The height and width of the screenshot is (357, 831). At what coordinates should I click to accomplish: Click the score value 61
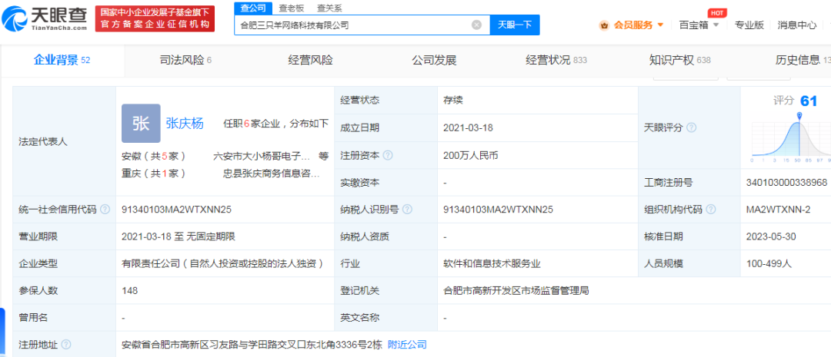coord(809,101)
